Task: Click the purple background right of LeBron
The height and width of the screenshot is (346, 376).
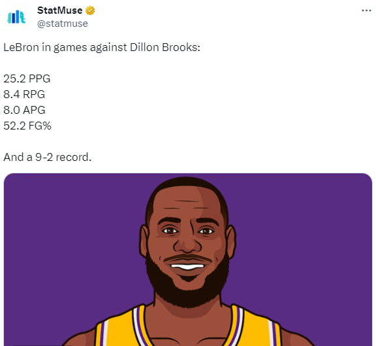Action: click(305, 240)
